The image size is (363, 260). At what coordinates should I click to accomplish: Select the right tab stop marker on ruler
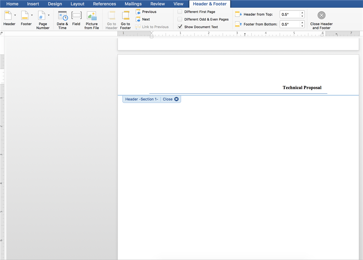tap(336, 34)
